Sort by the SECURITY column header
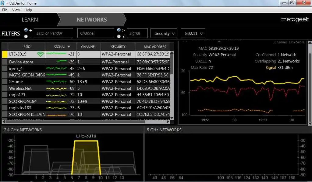 pos(118,47)
